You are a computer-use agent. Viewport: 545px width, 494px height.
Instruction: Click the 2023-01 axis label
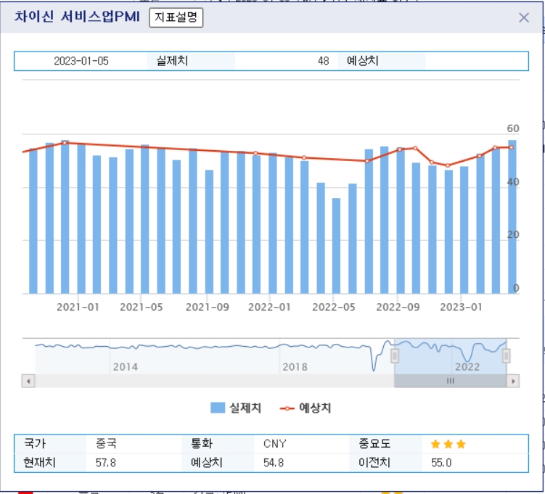pyautogui.click(x=461, y=307)
